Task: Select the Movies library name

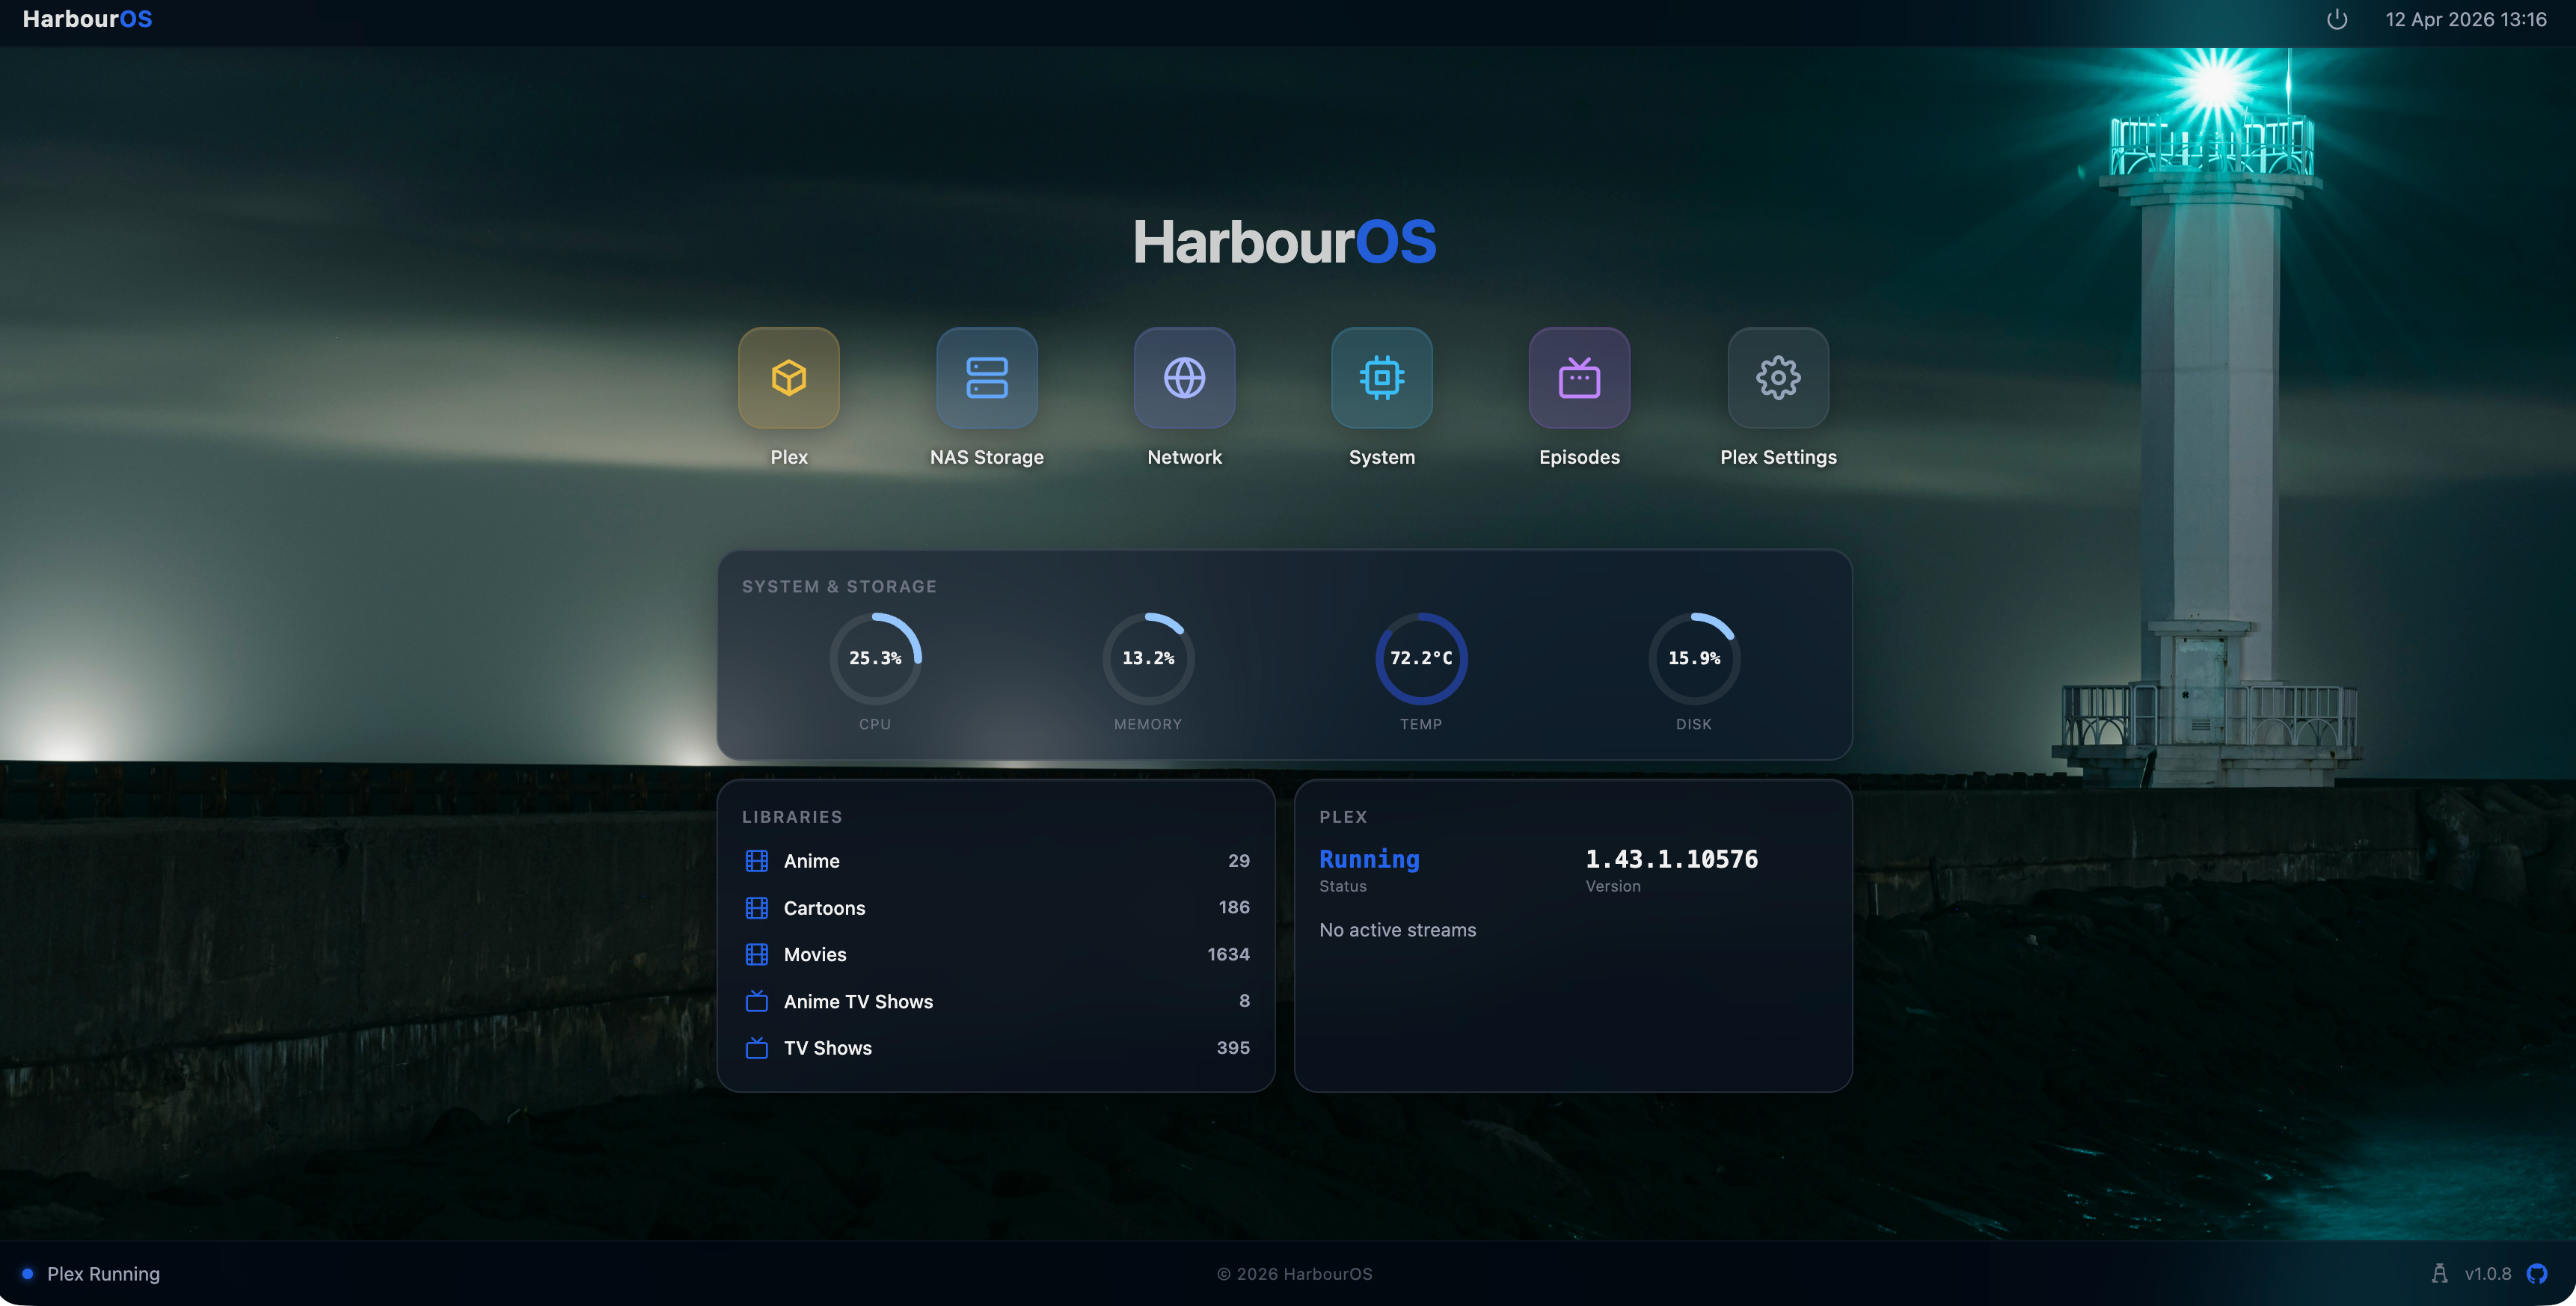Action: [815, 954]
